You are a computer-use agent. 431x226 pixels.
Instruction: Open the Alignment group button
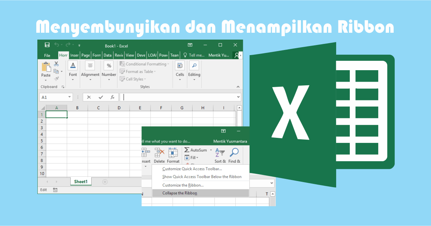(x=90, y=71)
